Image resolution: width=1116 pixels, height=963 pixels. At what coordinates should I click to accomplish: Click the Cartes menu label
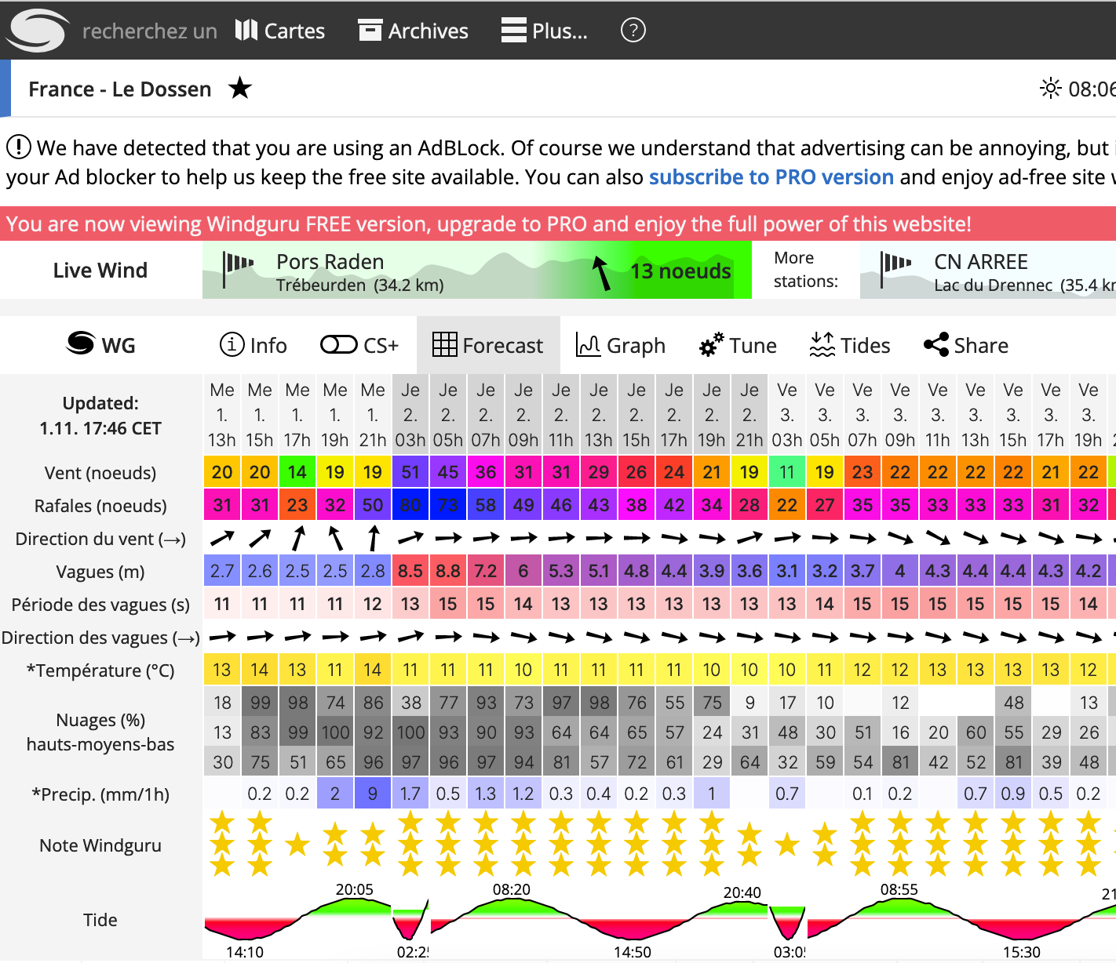click(x=294, y=31)
